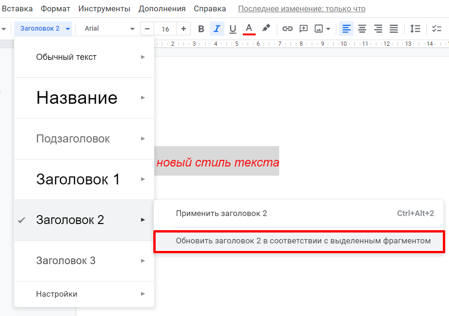
Task: Toggle underline formatting
Action: click(x=232, y=28)
